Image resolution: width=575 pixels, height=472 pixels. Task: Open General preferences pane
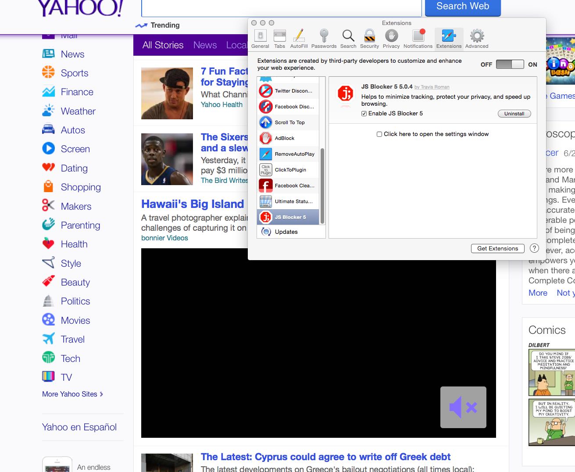(260, 39)
